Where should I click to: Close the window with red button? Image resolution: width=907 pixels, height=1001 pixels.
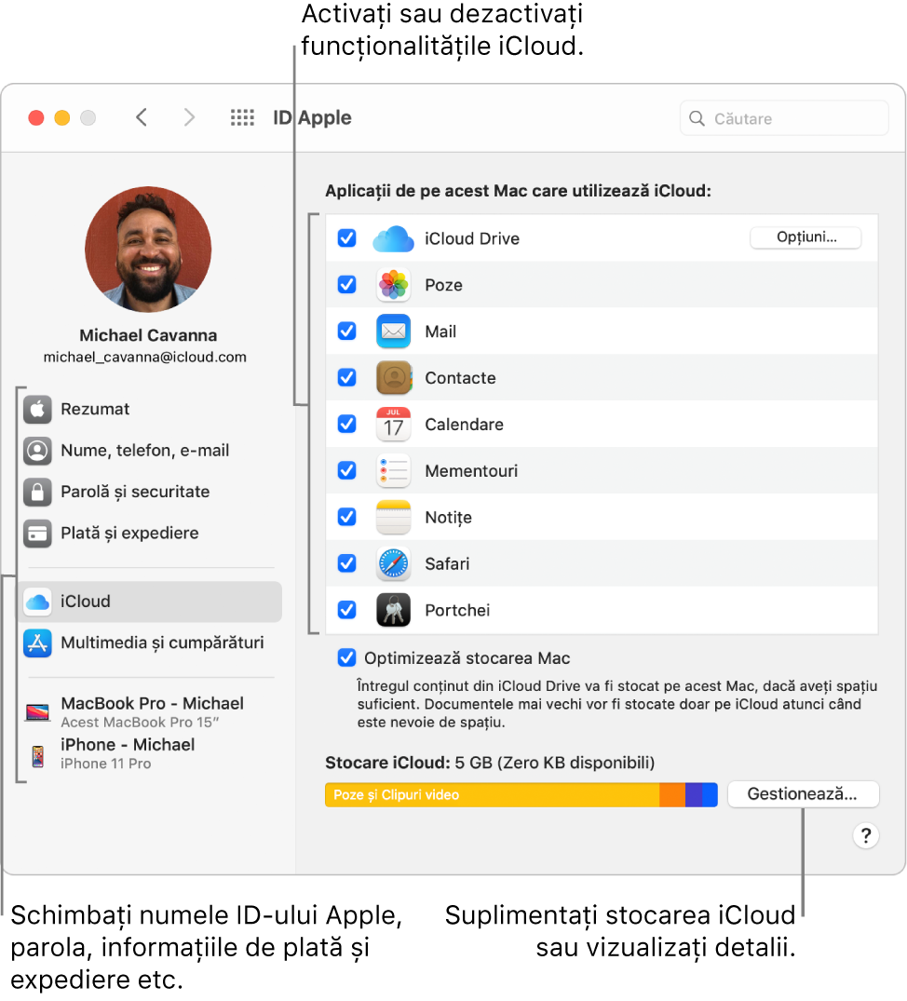tap(36, 118)
